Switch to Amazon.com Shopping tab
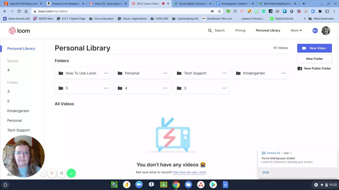This screenshot has width=339, height=190. point(66,4)
